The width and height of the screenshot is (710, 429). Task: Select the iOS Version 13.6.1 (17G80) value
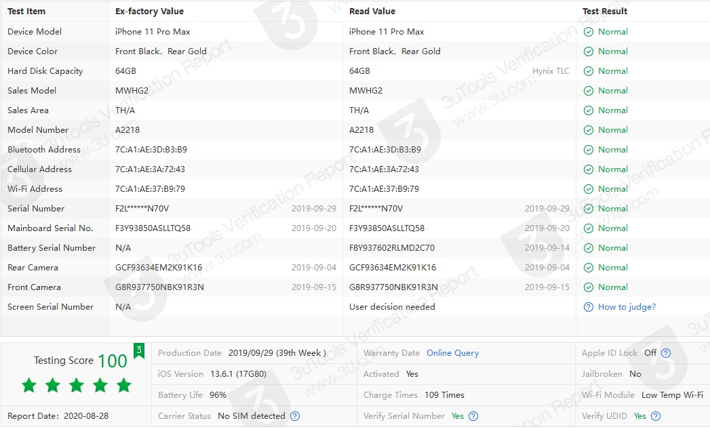[238, 374]
